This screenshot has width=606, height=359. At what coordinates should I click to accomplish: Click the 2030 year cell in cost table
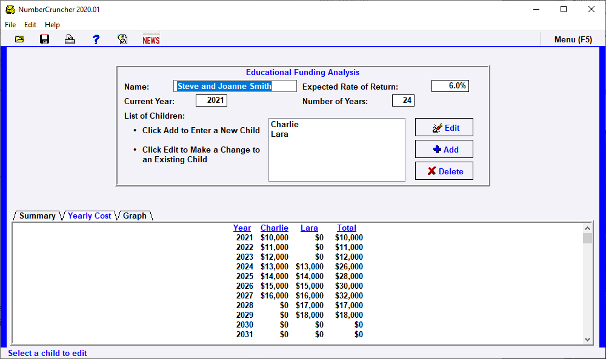[245, 324]
